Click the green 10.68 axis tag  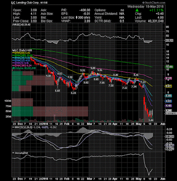point(169,67)
